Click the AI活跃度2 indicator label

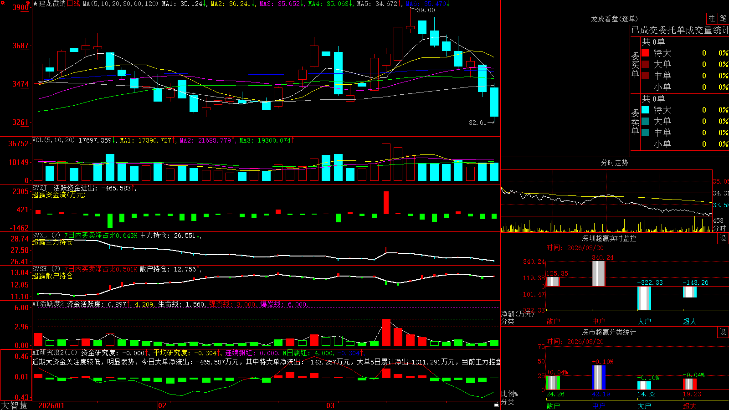[49, 304]
